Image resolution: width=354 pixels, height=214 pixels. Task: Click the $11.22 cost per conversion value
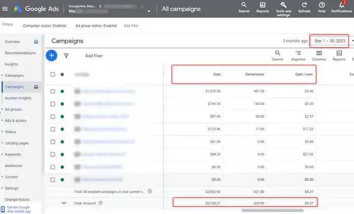pyautogui.click(x=308, y=129)
